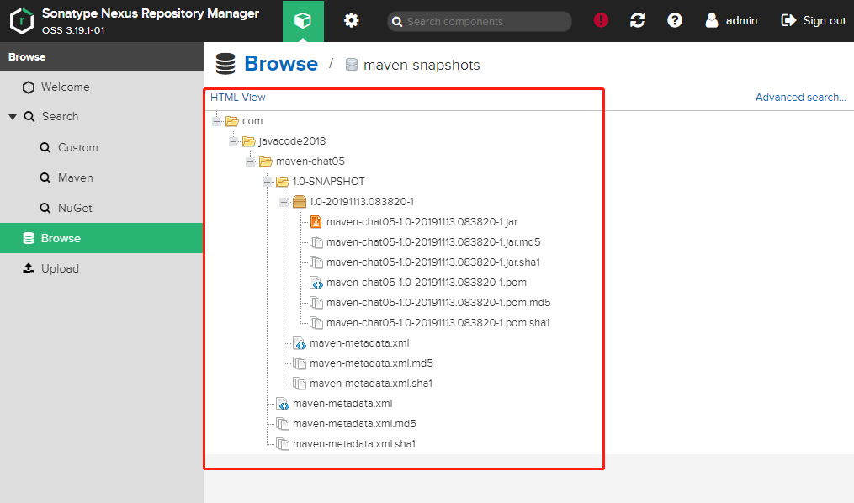The width and height of the screenshot is (854, 503).
Task: Select 1.0-20191113.083820-1 component label
Action: pyautogui.click(x=362, y=202)
